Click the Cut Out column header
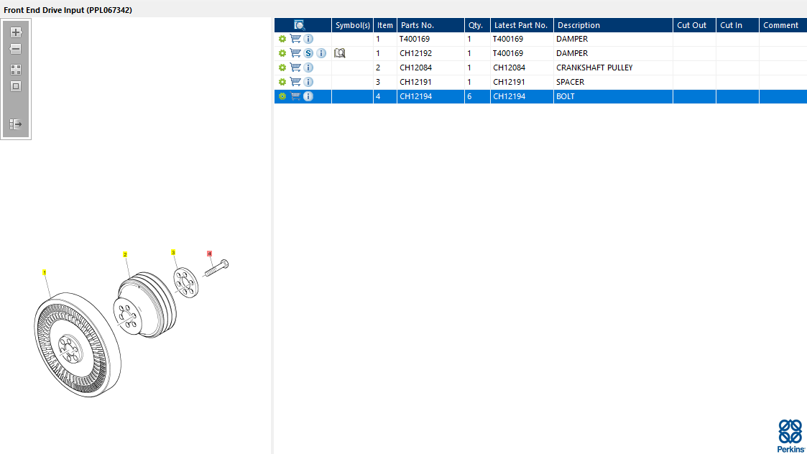Viewport: 807px width, 454px height. (694, 25)
